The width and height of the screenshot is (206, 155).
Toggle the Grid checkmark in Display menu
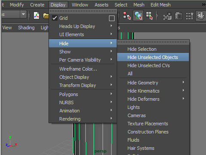coord(55,18)
